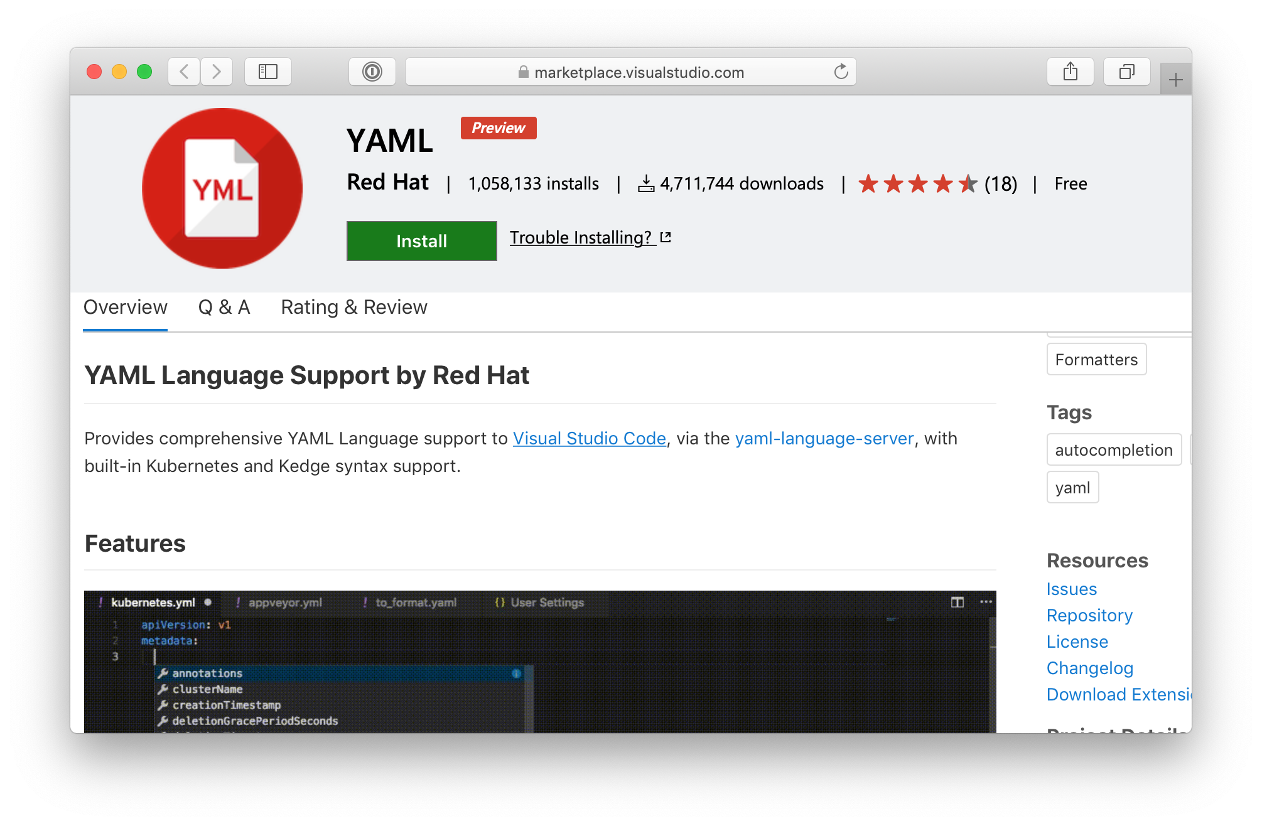
Task: Click the Safari back navigation arrow
Action: pos(184,72)
